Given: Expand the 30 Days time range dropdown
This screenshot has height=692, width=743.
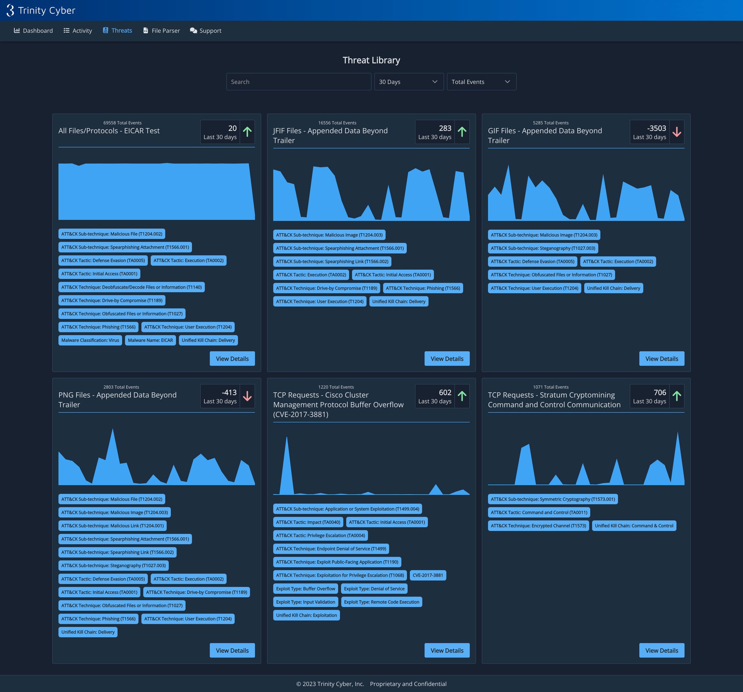Looking at the screenshot, I should point(409,81).
